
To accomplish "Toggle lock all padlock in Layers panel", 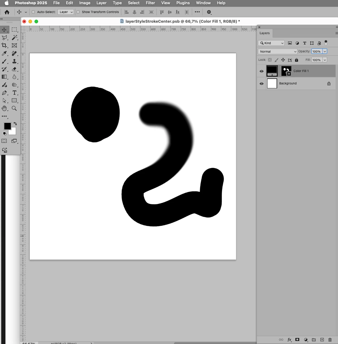I will (x=297, y=60).
